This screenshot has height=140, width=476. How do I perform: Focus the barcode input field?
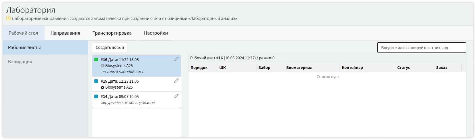pos(421,48)
